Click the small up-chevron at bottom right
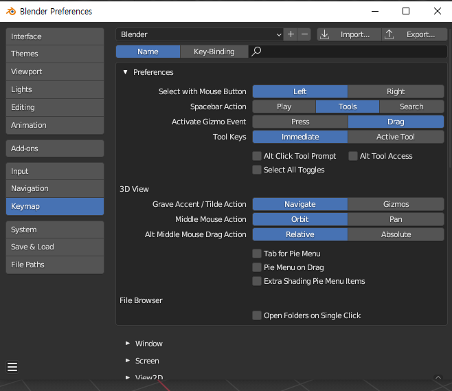The image size is (452, 391). tap(438, 377)
